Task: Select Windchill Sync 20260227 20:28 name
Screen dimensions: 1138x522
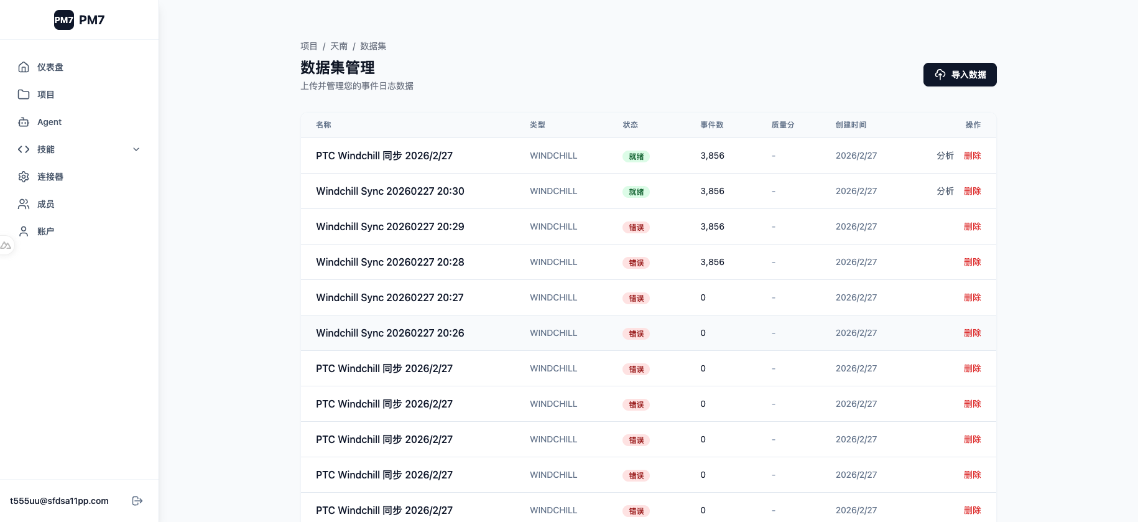Action: pyautogui.click(x=390, y=262)
